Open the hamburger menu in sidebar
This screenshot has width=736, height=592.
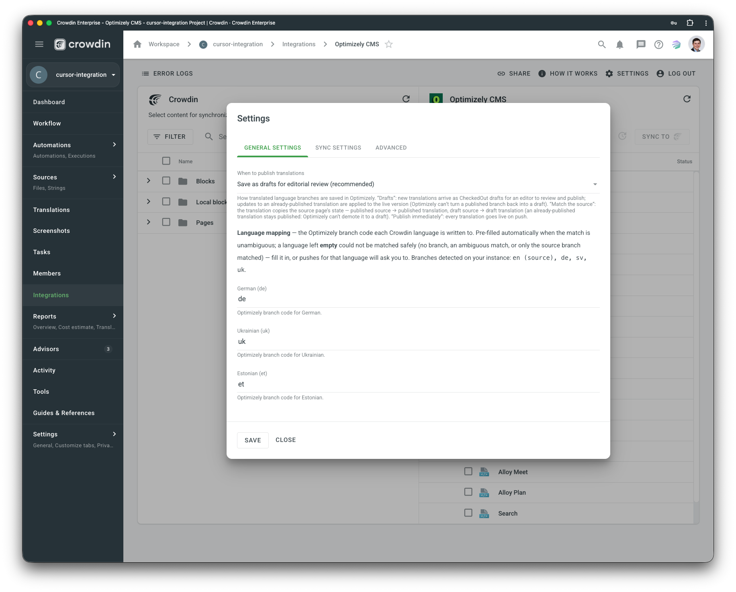click(x=39, y=44)
